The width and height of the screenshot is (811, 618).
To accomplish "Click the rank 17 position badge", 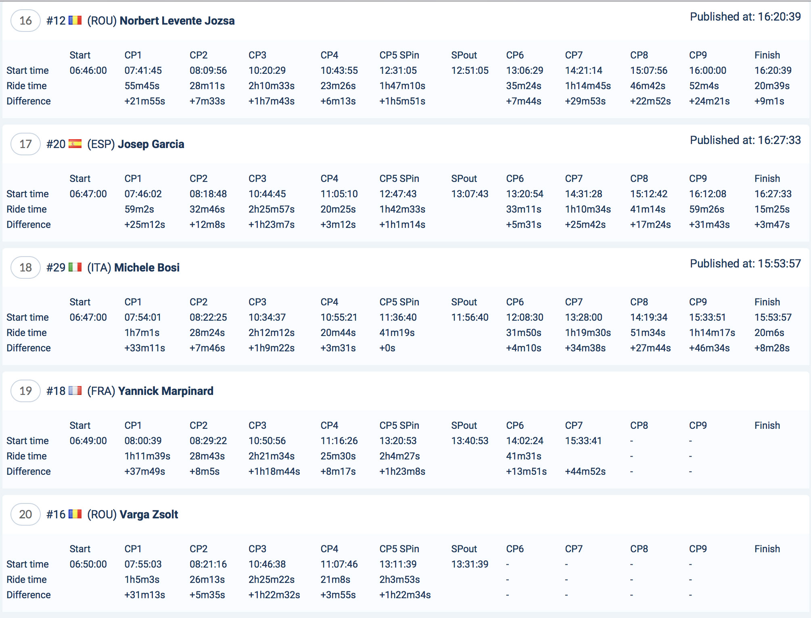I will tap(25, 144).
